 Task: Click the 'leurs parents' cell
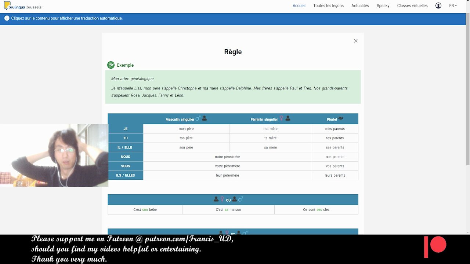(335, 175)
